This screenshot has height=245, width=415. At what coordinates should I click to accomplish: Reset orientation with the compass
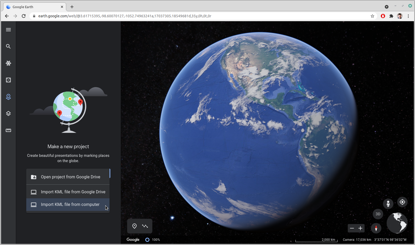[x=376, y=228]
